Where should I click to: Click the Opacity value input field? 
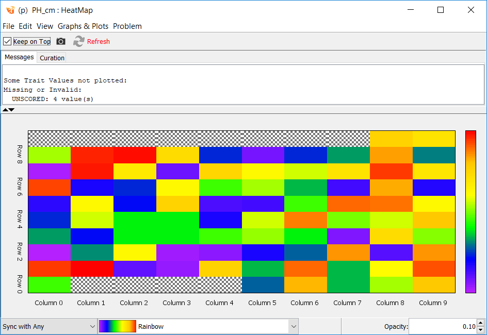(442, 326)
